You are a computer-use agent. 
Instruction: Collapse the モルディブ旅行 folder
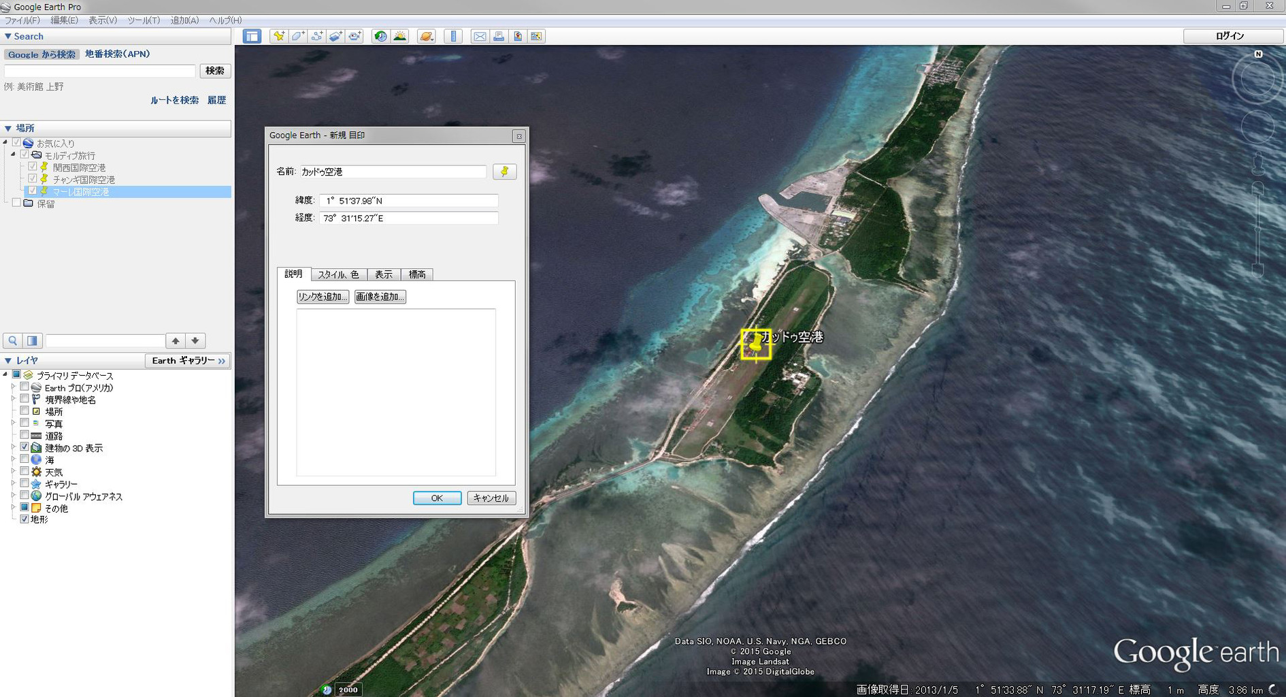[x=13, y=155]
